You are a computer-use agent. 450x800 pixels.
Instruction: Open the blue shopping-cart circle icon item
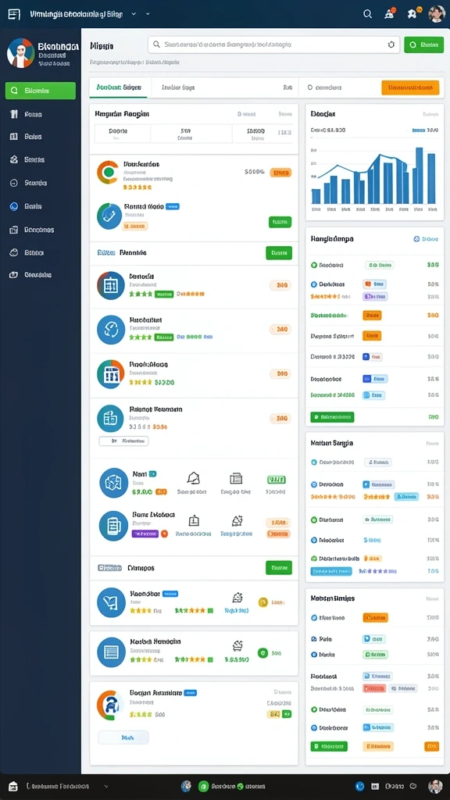click(111, 602)
